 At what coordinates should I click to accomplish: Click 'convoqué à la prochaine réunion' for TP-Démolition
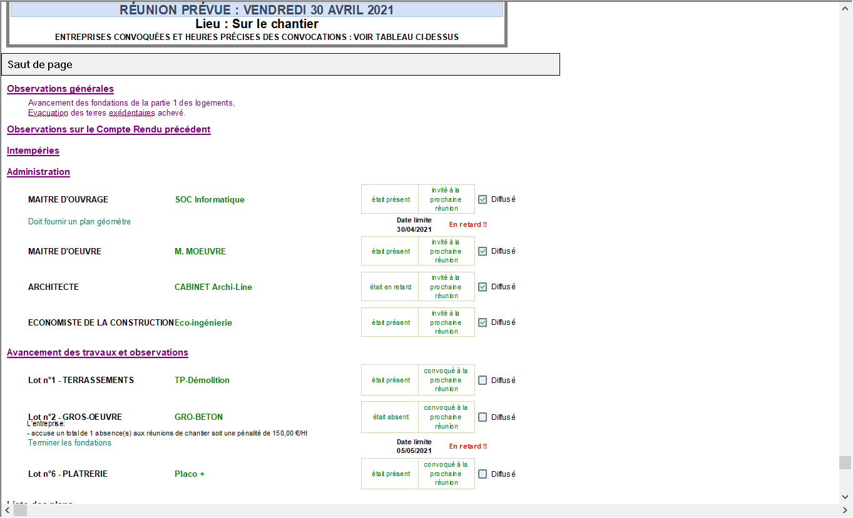[x=446, y=380]
